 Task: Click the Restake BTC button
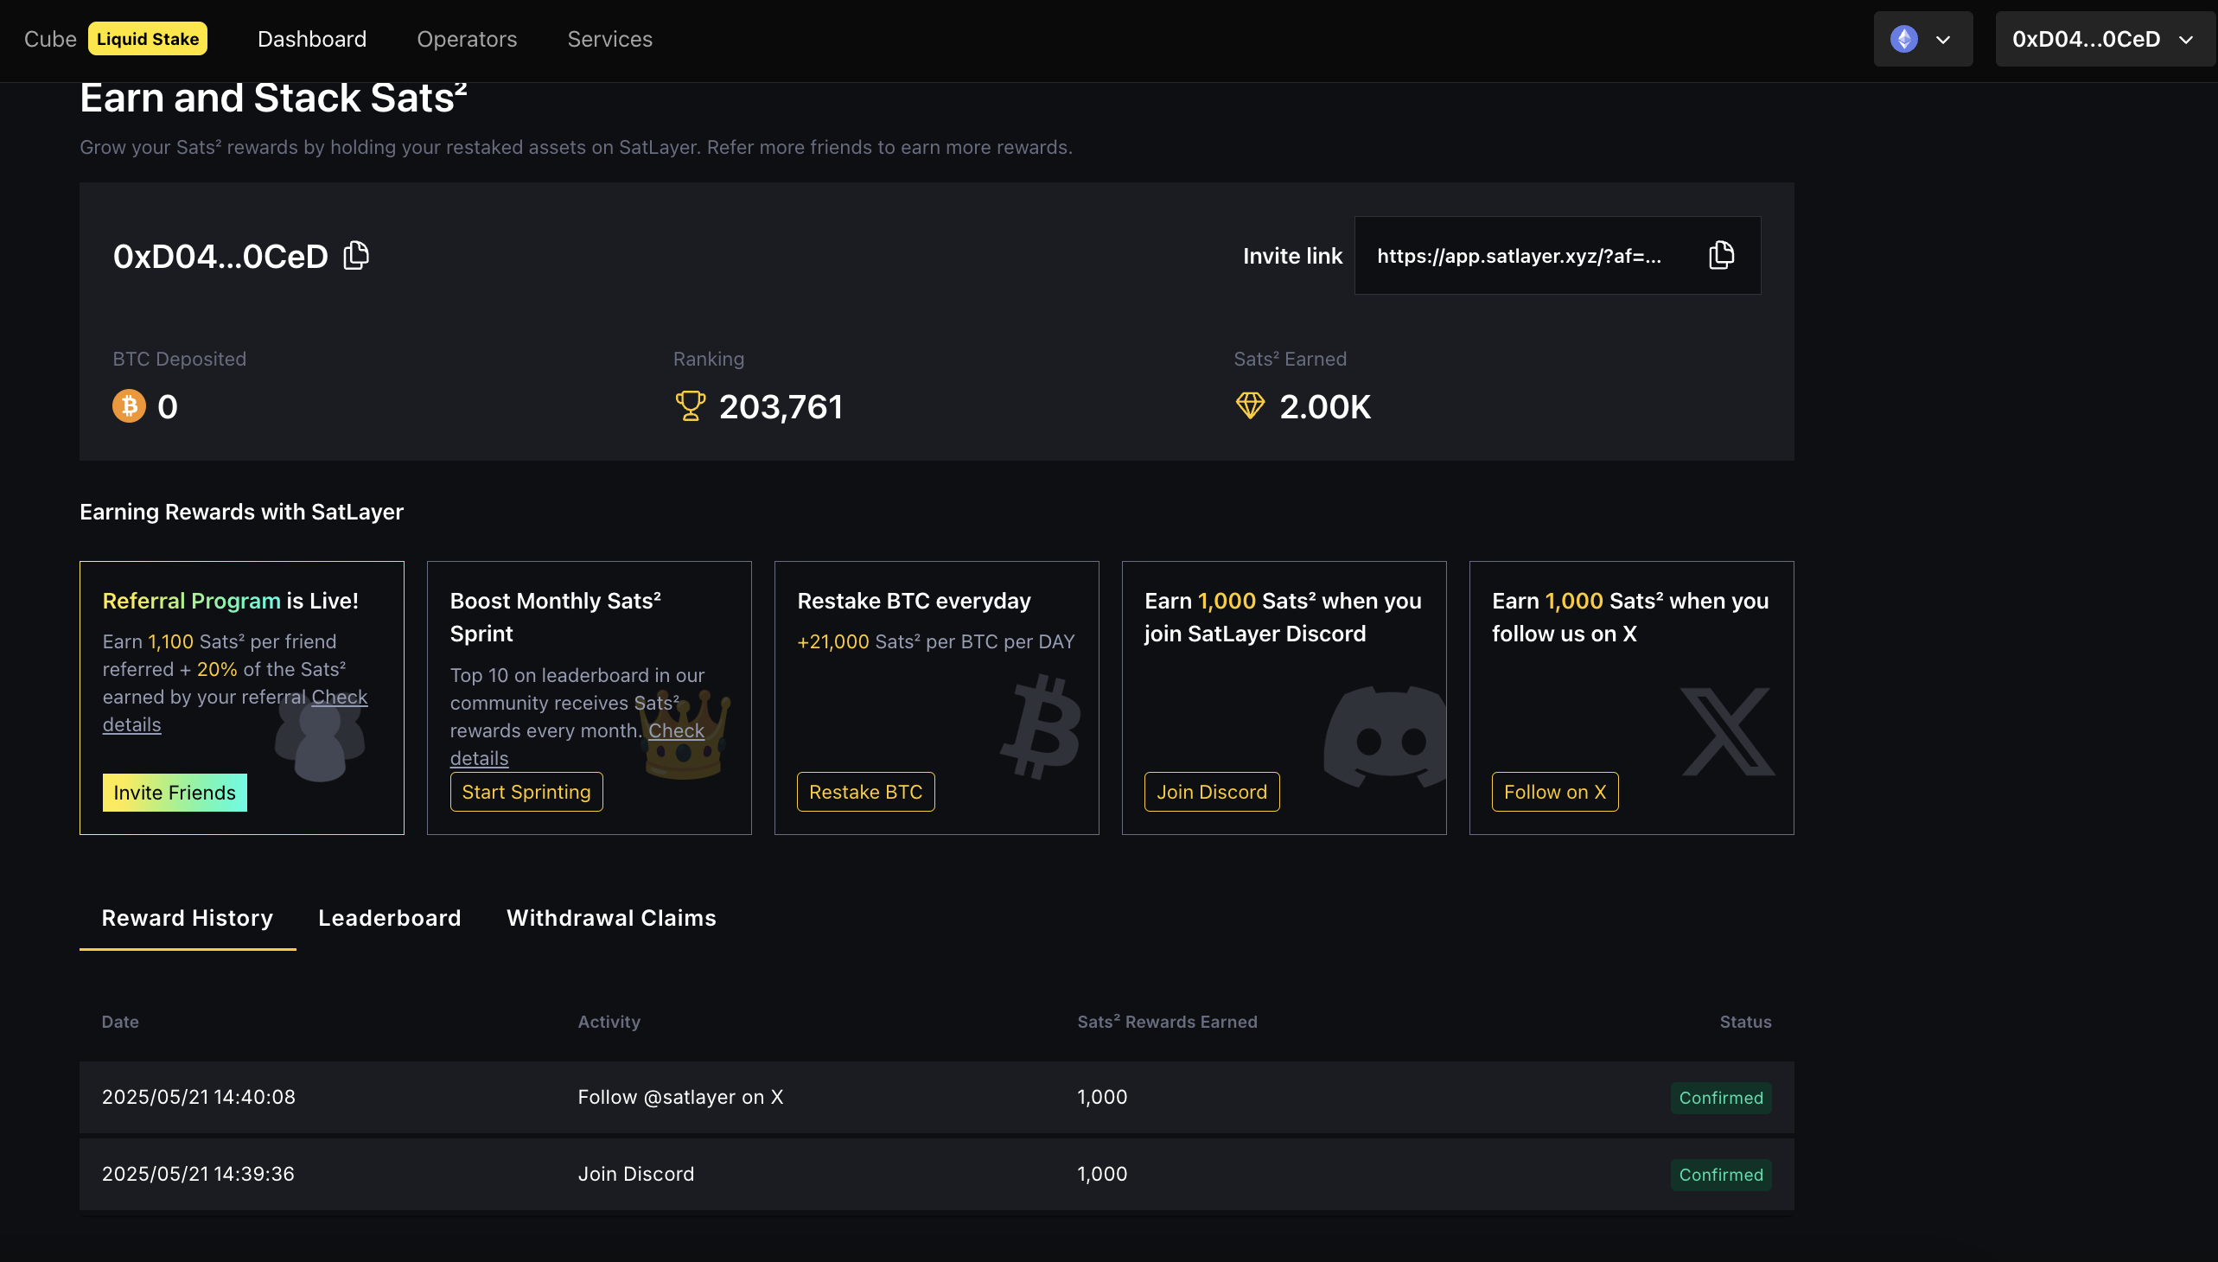click(865, 792)
